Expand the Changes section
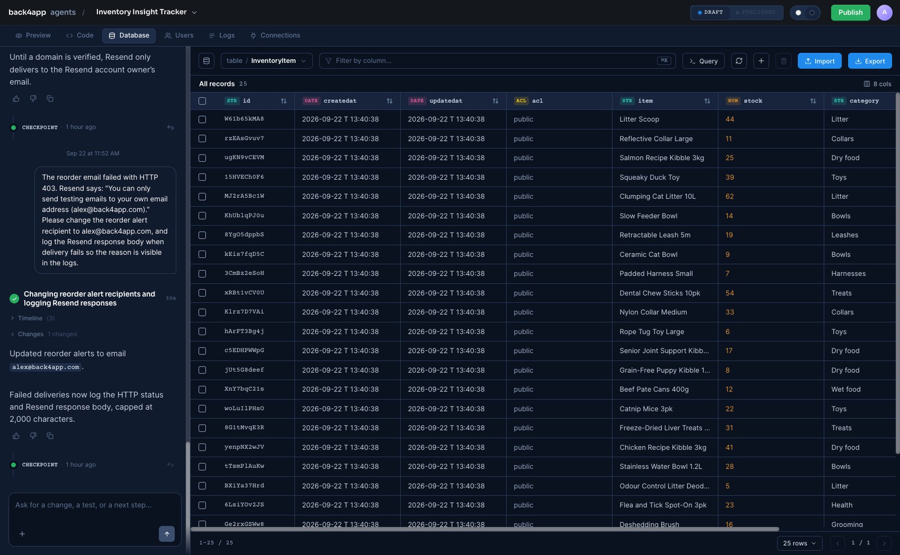The width and height of the screenshot is (900, 555). (43, 334)
